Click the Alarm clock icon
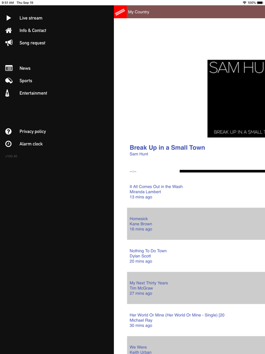The image size is (265, 354). 8,144
